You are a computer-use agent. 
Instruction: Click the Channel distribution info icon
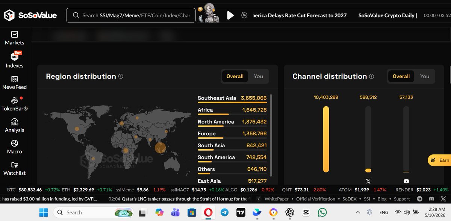coord(371,76)
